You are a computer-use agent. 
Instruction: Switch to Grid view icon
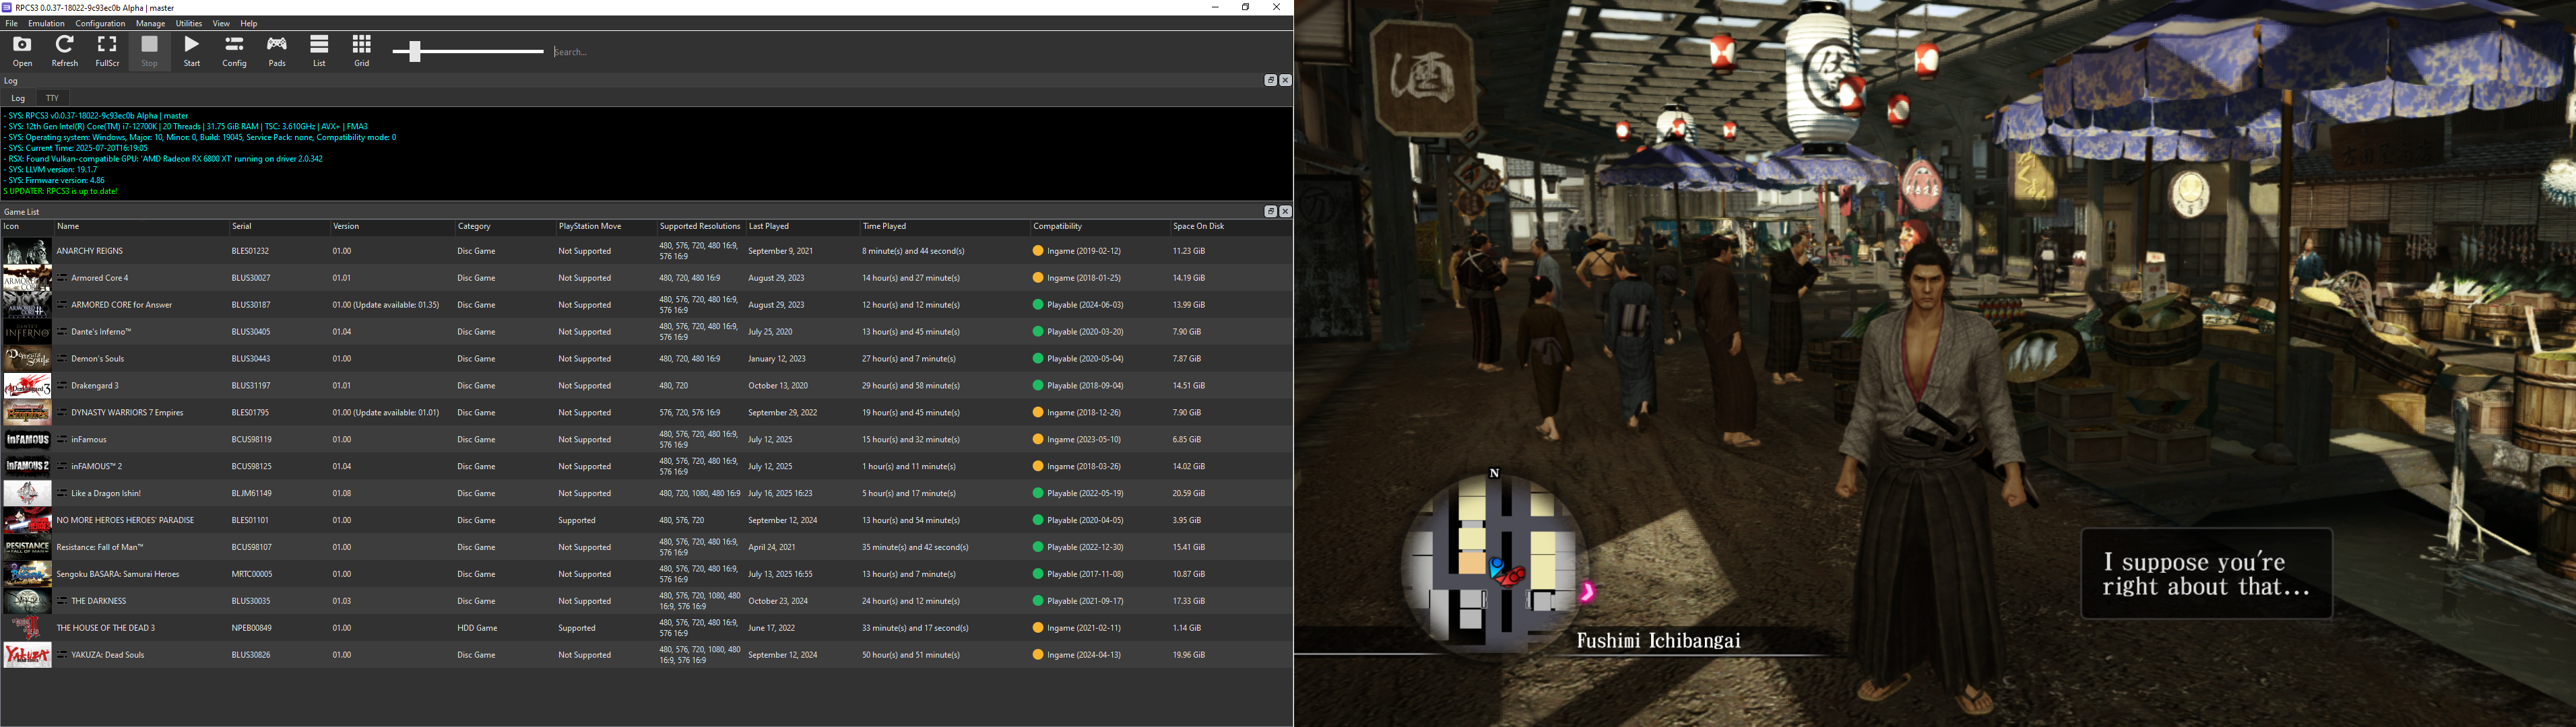coord(362,51)
